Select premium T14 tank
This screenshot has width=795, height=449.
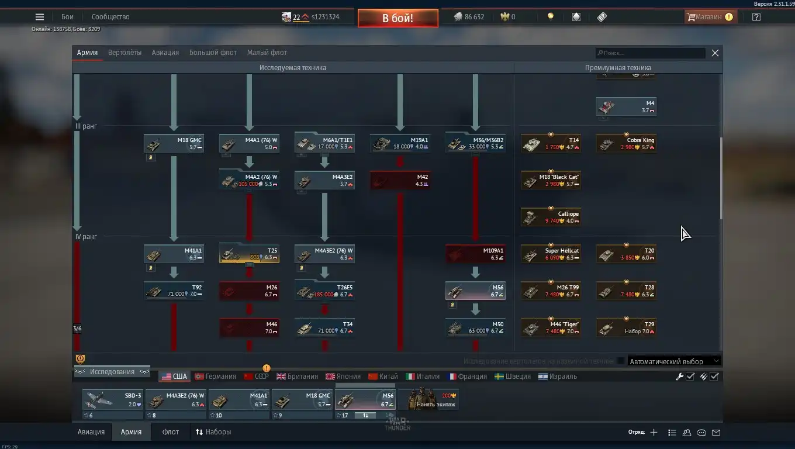(x=551, y=144)
